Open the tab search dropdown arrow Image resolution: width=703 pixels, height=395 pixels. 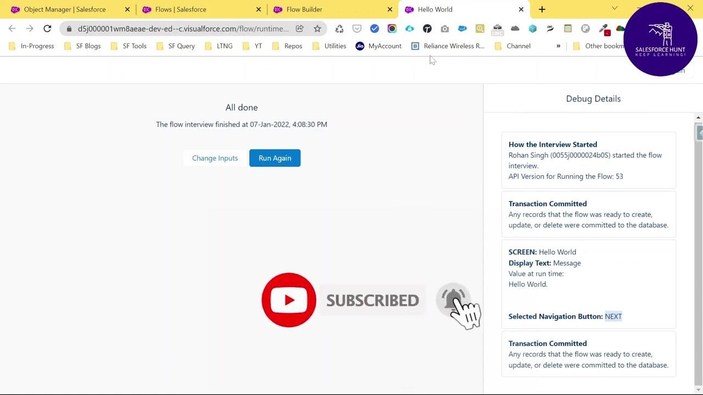coord(615,8)
